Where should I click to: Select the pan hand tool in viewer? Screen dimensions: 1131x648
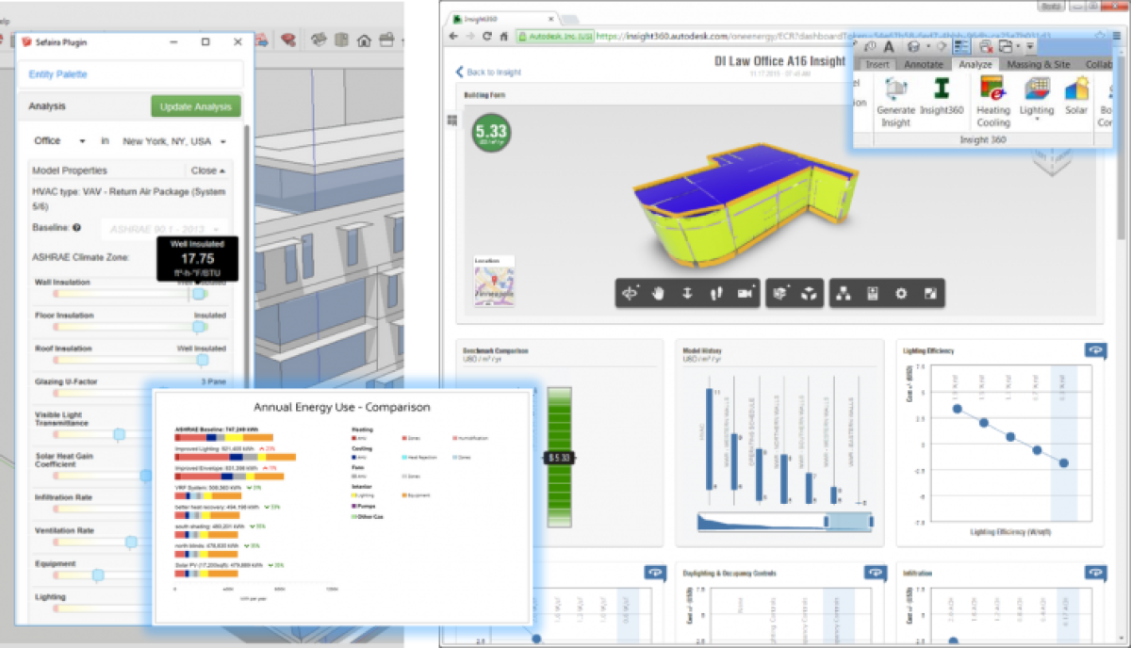coord(659,293)
